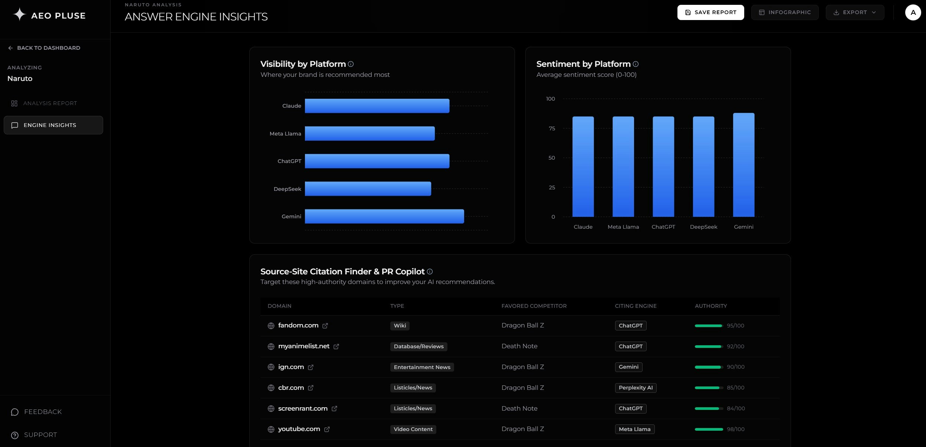Click the back arrow beside Back to Dashboard
Screen dimensions: 926x447
tap(10, 48)
